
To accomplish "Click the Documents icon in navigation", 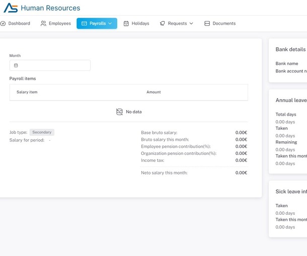I will (x=207, y=24).
